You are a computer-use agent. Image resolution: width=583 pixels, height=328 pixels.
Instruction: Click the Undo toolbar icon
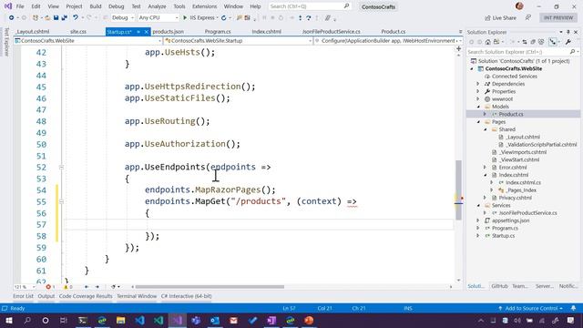(x=76, y=17)
